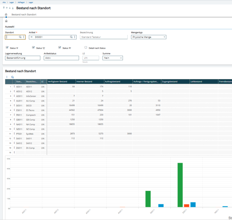Click the Bezeichnu... column header
This screenshot has height=220, width=232.
coord(32,82)
